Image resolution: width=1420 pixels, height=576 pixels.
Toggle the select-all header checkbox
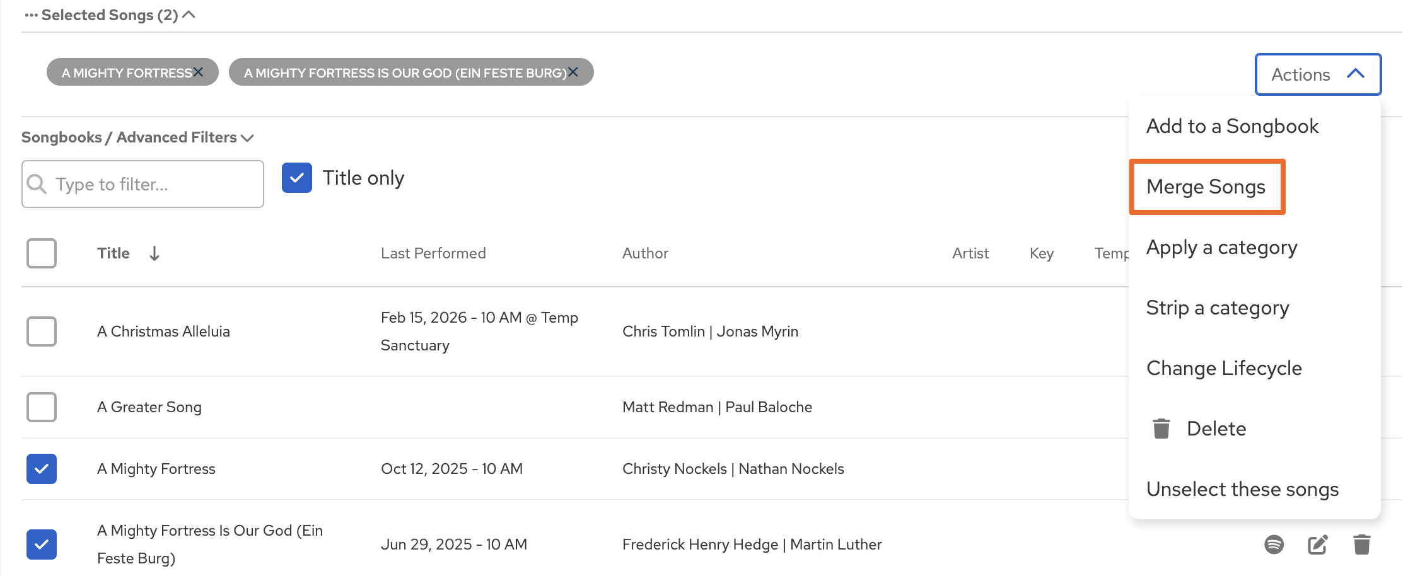point(42,253)
